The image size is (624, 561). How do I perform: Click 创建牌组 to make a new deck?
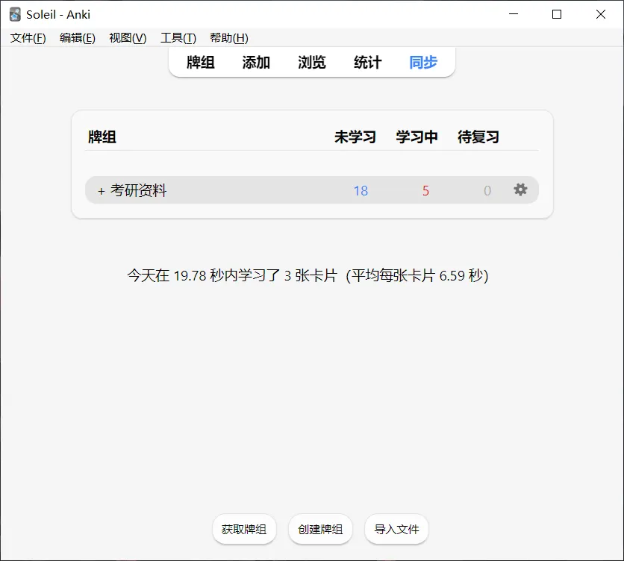tap(320, 529)
